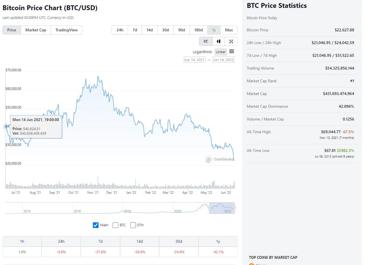Image resolution: width=365 pixels, height=265 pixels.
Task: Grab left handle of range navigator
Action: point(209,208)
